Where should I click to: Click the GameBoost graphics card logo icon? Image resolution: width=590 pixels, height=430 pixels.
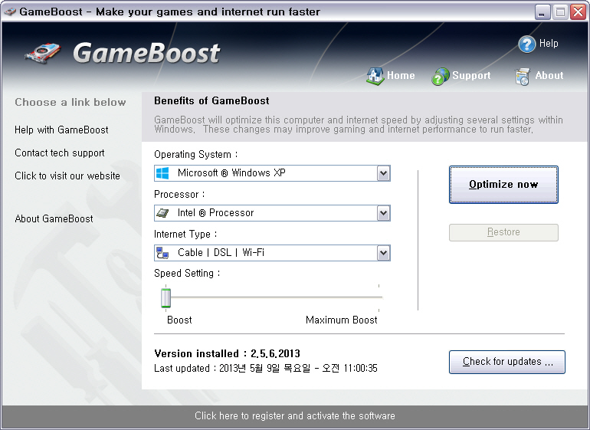43,53
